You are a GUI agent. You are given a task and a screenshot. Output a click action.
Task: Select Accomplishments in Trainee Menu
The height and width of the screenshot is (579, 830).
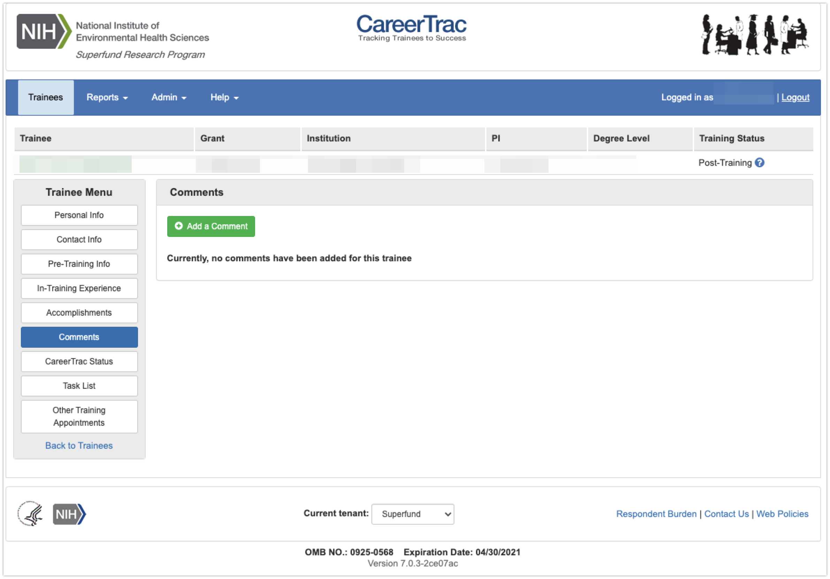point(79,312)
